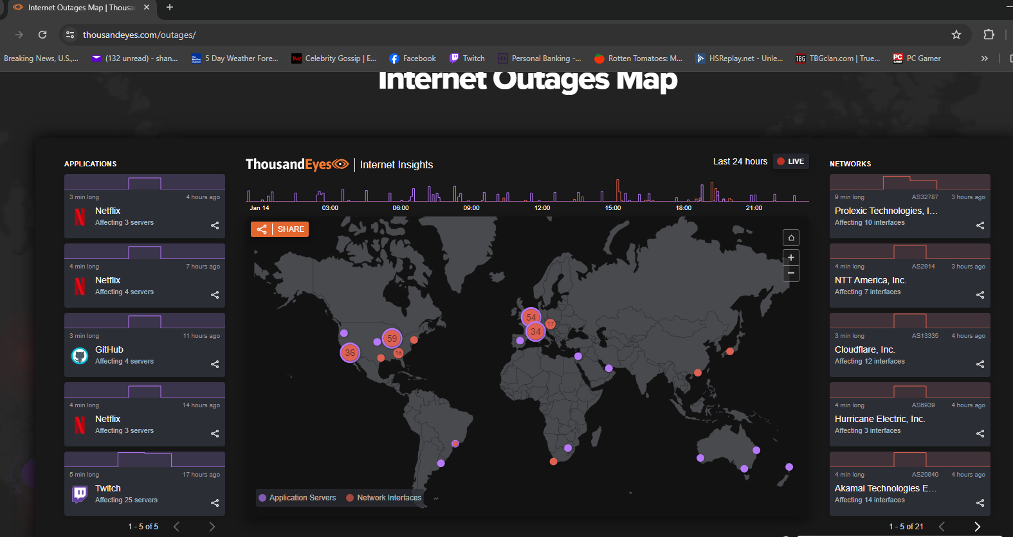
Task: Click the 06:00 mark on the timeline
Action: [x=401, y=208]
